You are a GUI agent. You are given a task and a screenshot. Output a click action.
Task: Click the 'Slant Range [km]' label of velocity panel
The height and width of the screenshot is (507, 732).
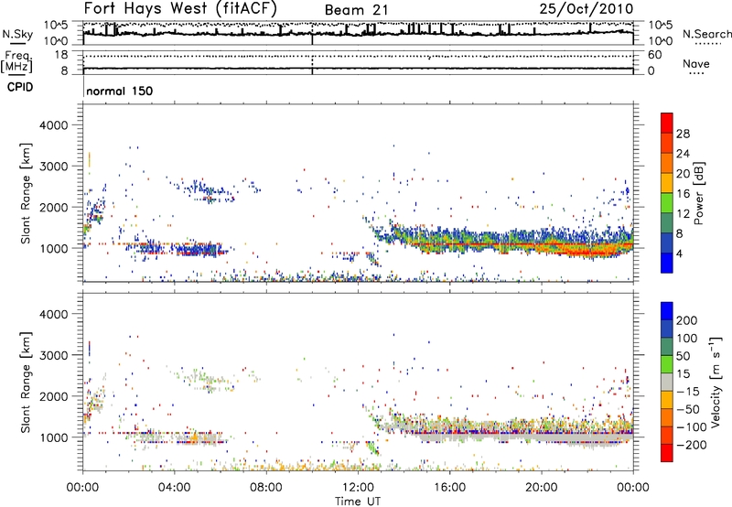26,382
